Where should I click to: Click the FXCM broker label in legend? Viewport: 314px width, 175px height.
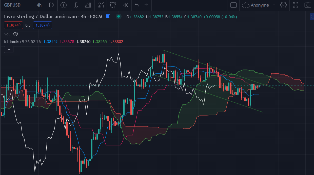(96, 17)
